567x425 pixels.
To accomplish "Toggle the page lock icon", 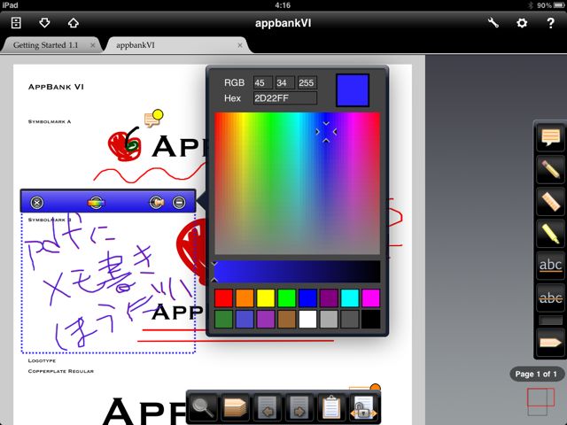I will 363,407.
